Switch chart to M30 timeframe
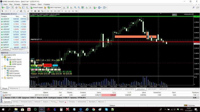The image size is (200, 112). pos(59,11)
